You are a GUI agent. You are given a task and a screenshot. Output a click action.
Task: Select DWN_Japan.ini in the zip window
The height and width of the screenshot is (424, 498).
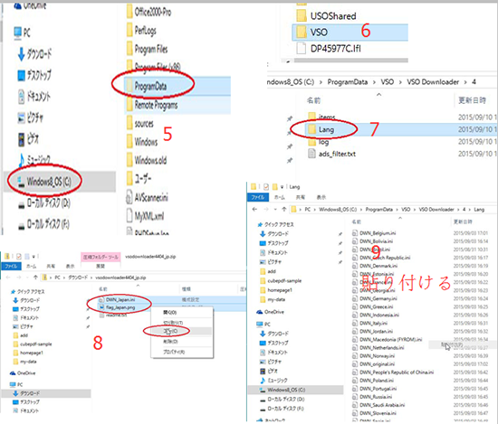120,299
